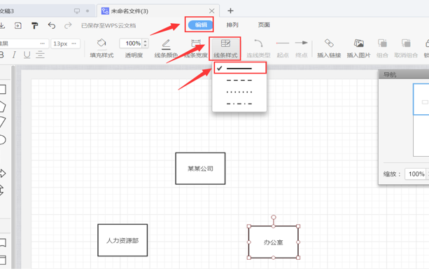Select the up-down double arrow shape in panel

[1, 190]
